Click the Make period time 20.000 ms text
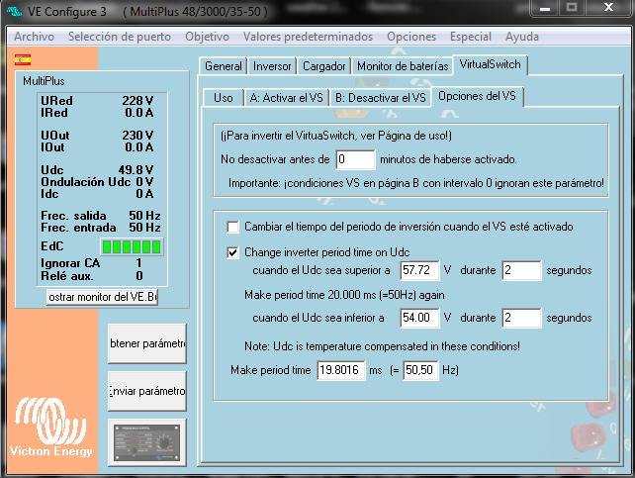635x478 pixels. [344, 295]
